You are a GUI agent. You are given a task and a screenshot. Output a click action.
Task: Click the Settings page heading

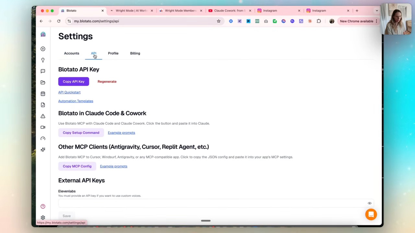75,36
